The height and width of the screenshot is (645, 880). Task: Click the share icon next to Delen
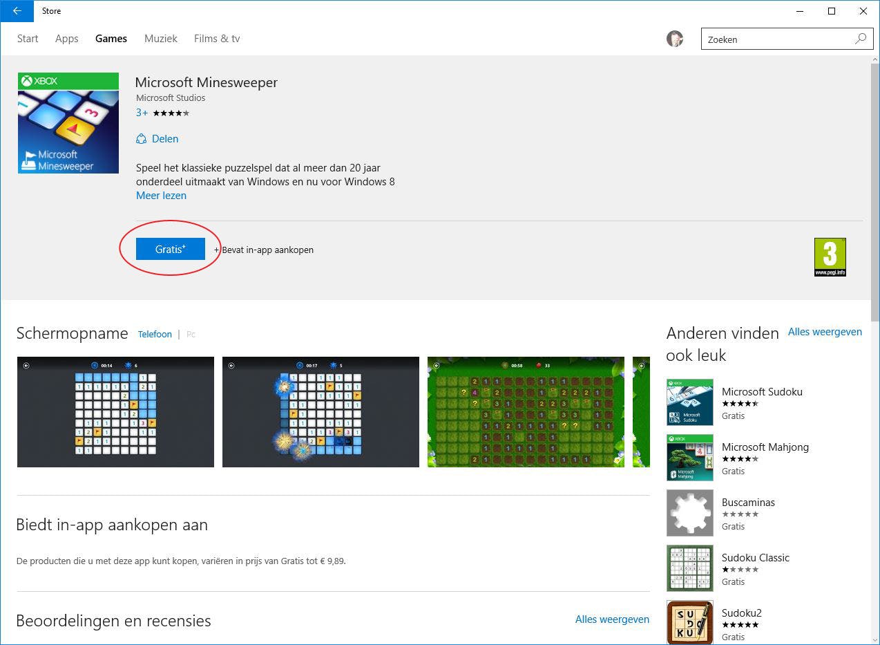tap(142, 138)
